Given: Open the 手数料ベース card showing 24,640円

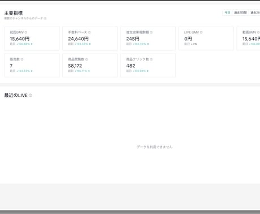Looking at the screenshot, I should [90, 38].
